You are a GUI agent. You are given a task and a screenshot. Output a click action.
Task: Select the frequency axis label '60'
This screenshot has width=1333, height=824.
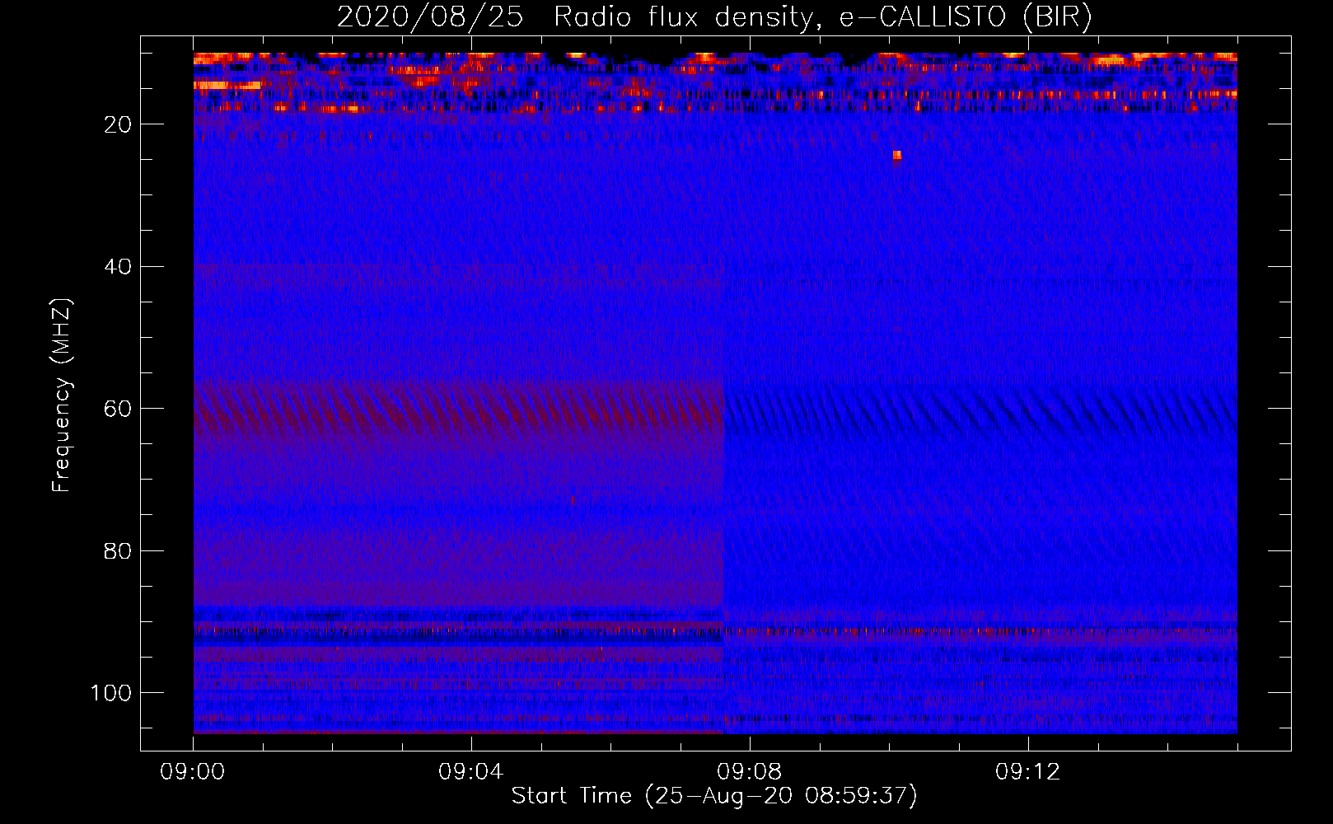[119, 409]
